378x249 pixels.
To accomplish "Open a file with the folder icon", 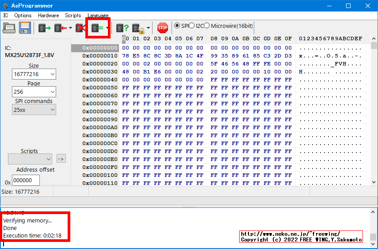I will (x=9, y=28).
